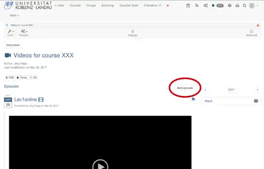Image resolution: width=264 pixels, height=169 pixels.
Task: Open the Podcast gears dropdown
Action: pyautogui.click(x=24, y=33)
